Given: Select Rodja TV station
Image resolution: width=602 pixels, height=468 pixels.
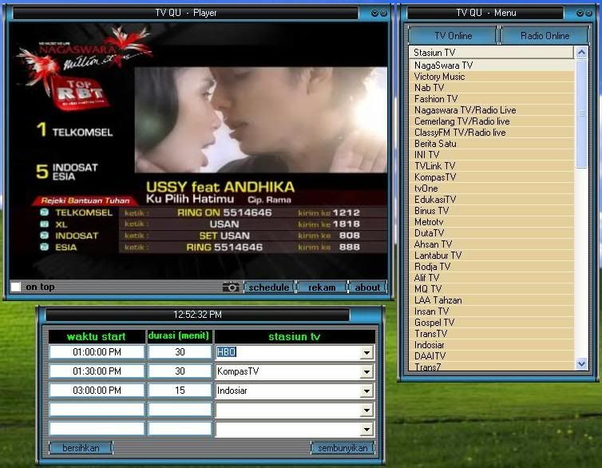Looking at the screenshot, I should (x=492, y=267).
